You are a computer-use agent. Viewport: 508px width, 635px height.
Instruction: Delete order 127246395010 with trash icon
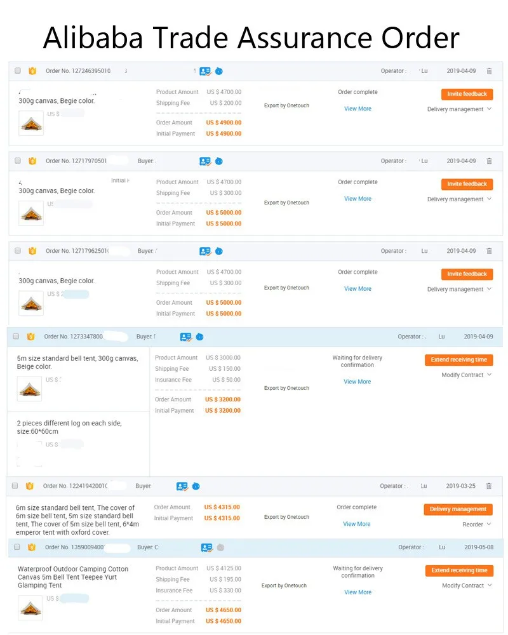489,71
